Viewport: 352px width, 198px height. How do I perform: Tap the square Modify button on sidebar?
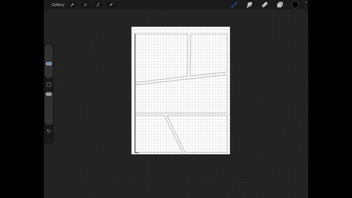[49, 85]
